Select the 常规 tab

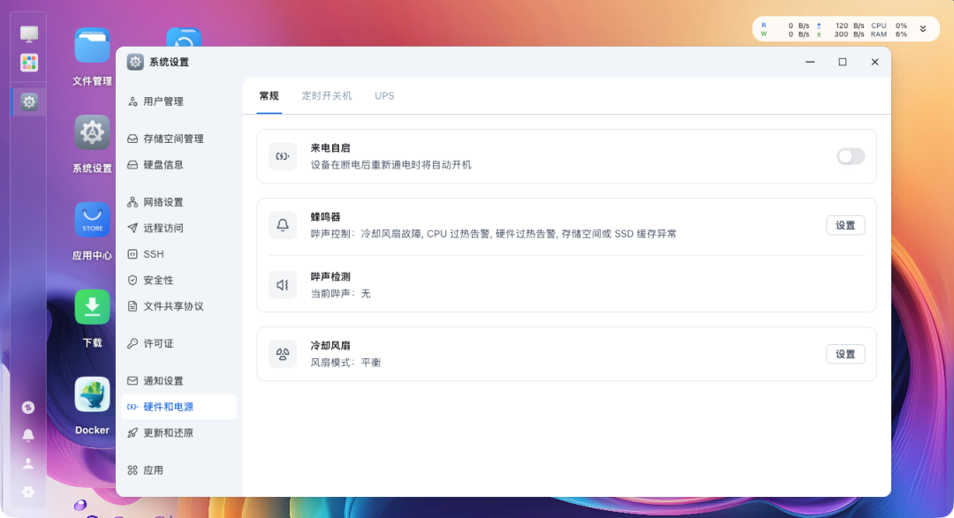pos(269,95)
